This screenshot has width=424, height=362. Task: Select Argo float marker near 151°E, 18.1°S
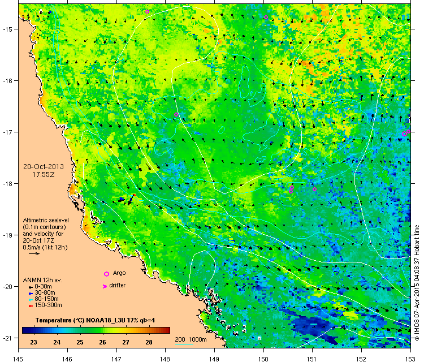tap(314, 189)
